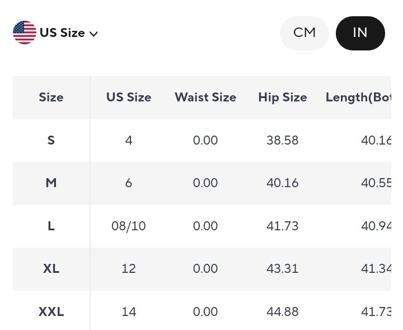This screenshot has width=403, height=330.
Task: Click hip size value 38.58
Action: tap(283, 140)
